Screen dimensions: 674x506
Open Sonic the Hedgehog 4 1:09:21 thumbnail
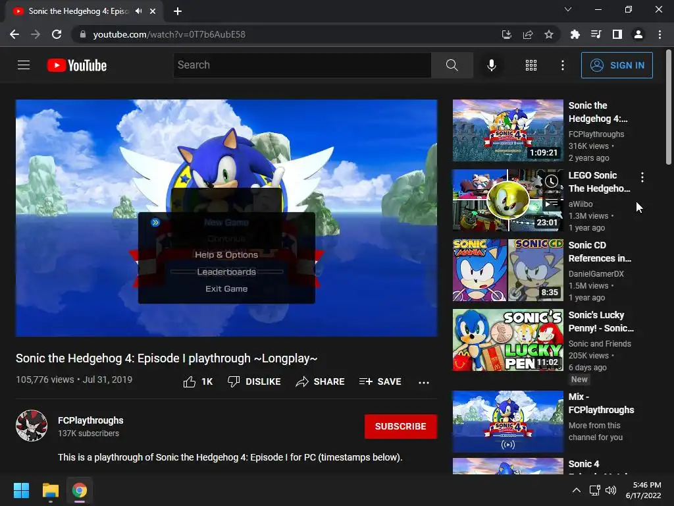pyautogui.click(x=507, y=130)
